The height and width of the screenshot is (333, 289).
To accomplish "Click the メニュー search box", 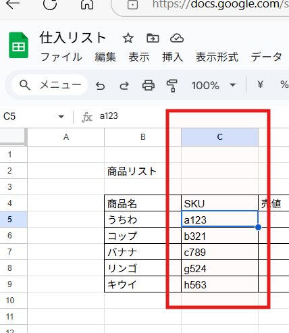I will [x=49, y=85].
